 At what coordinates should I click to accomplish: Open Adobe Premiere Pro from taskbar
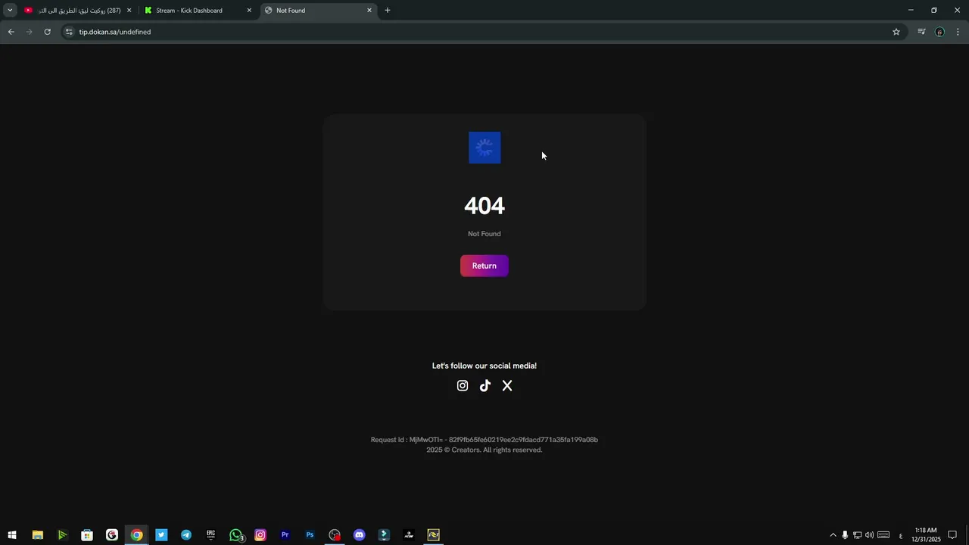(x=285, y=535)
